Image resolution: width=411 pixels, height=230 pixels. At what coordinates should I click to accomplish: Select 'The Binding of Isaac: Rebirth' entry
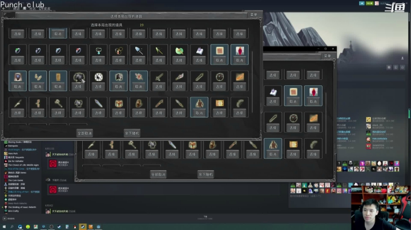pyautogui.click(x=22, y=207)
